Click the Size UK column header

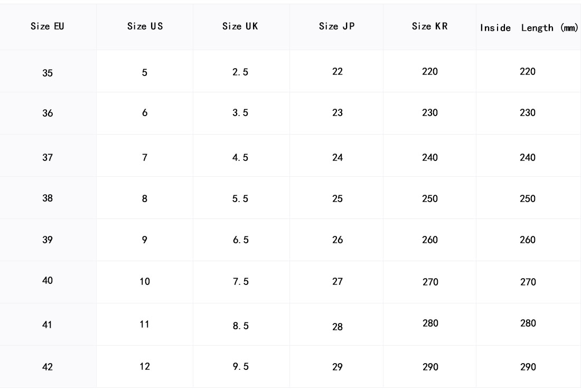[240, 27]
